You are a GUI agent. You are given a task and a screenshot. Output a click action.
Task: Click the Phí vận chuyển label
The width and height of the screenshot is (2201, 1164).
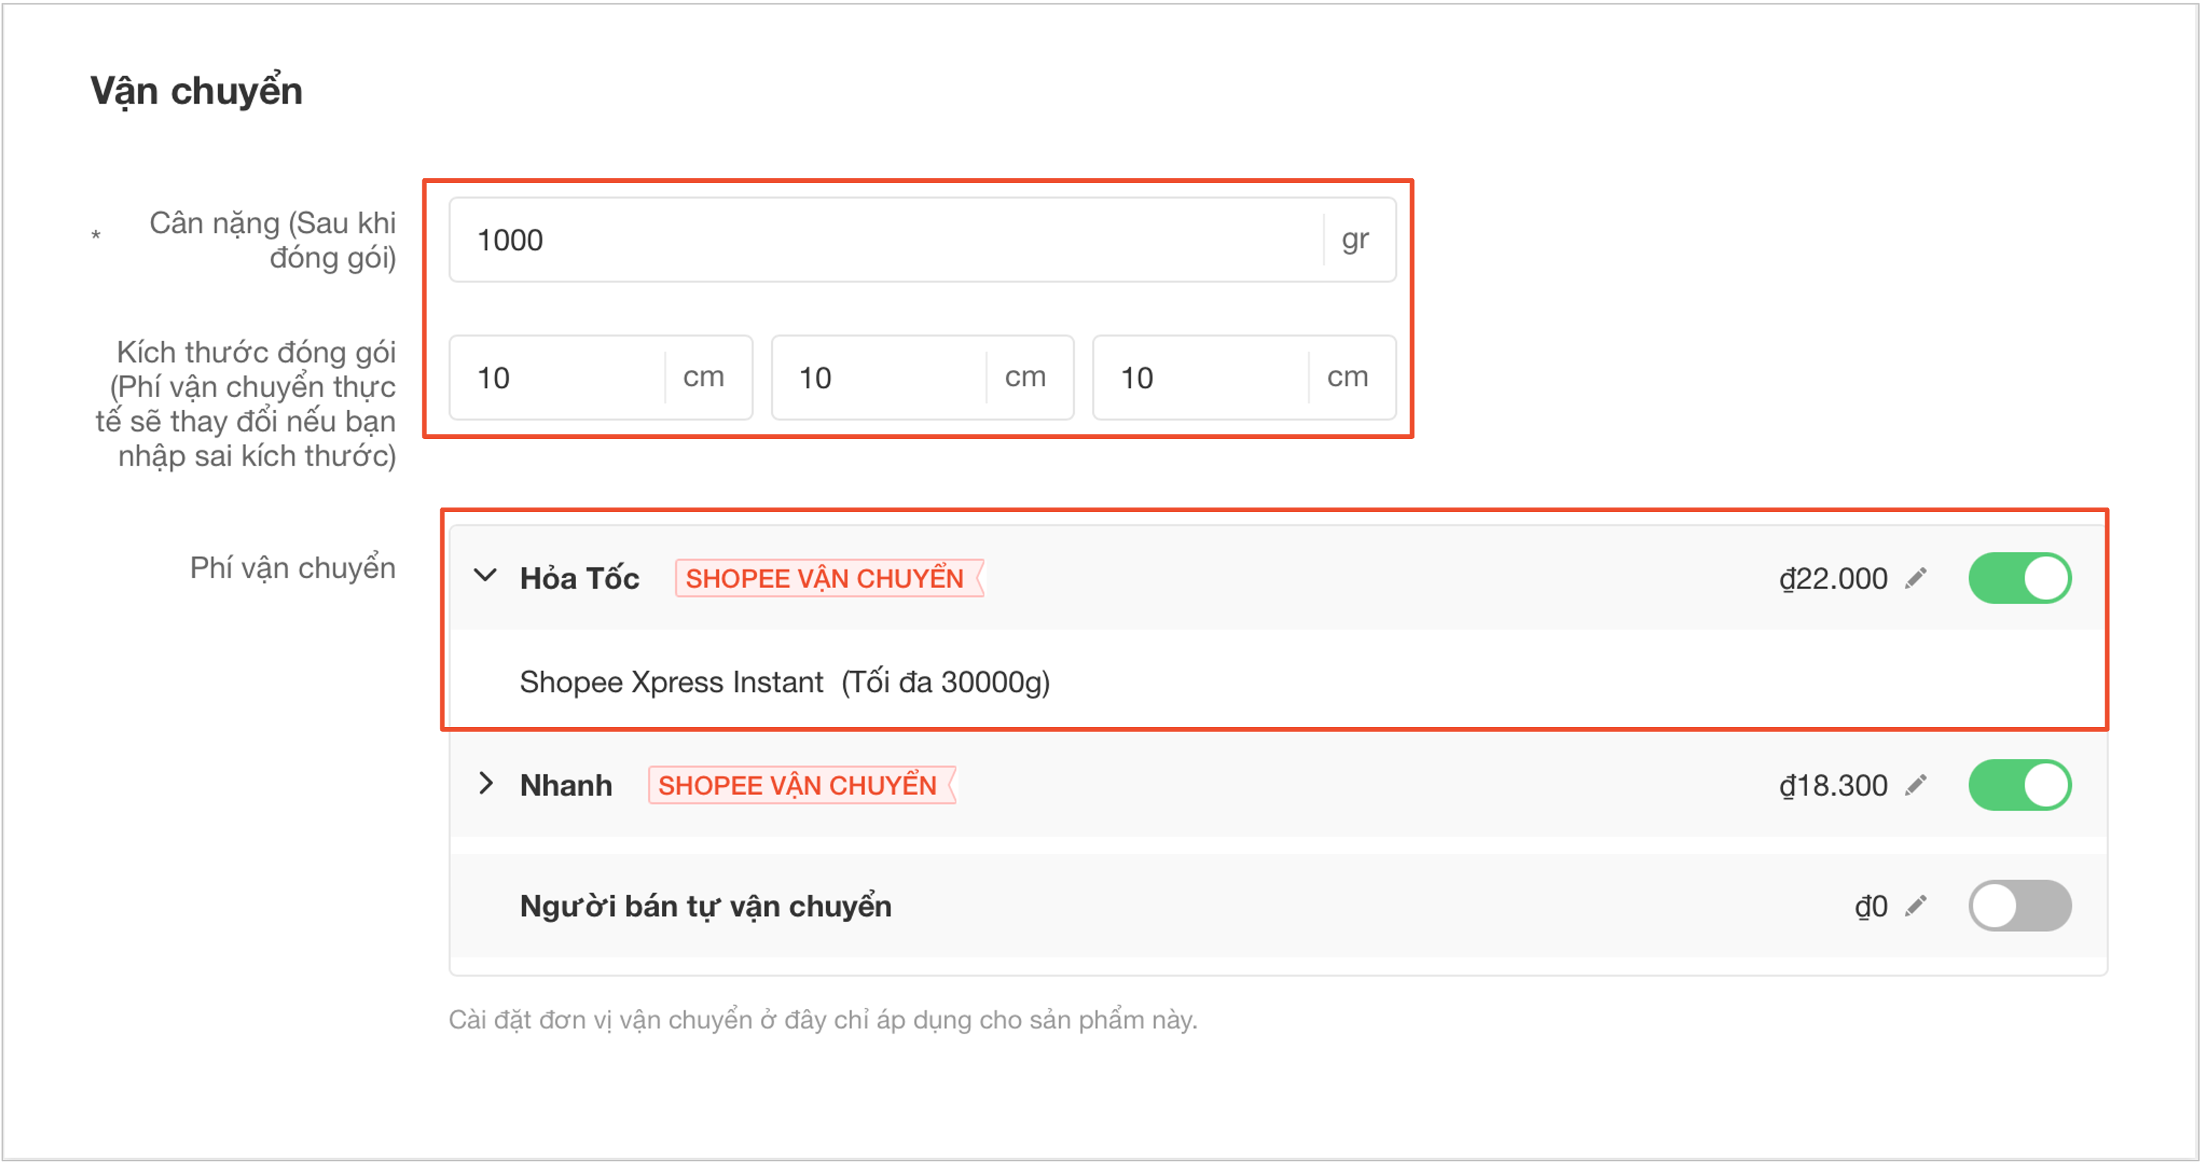tap(292, 567)
